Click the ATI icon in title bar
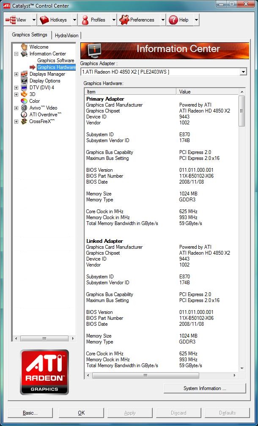Screen dimensions: 258x426 pos(6,5)
